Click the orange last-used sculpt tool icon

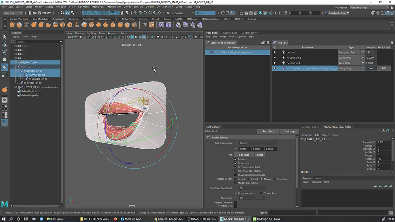pyautogui.click(x=4, y=90)
